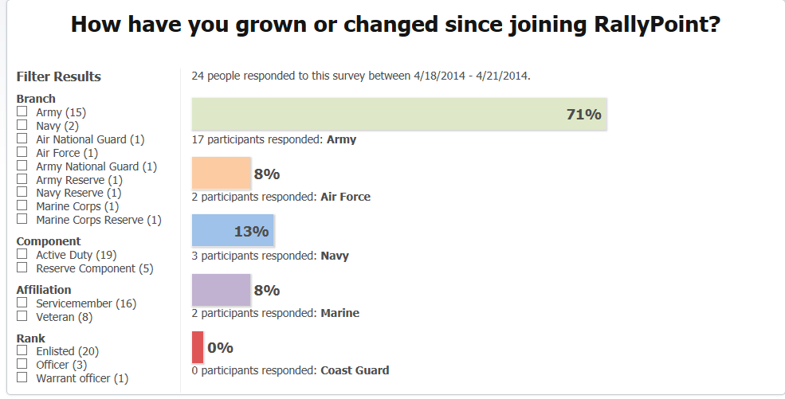
Task: Tick the Marine Corps checkbox
Action: tap(22, 205)
